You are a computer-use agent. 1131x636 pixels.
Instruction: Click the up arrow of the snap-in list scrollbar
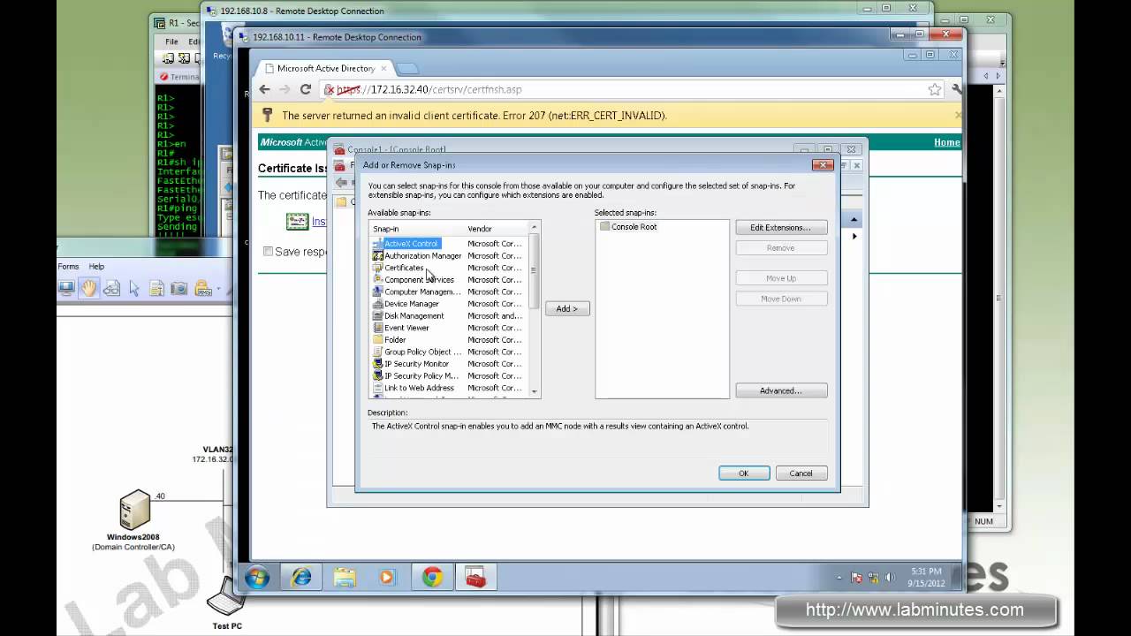point(535,228)
